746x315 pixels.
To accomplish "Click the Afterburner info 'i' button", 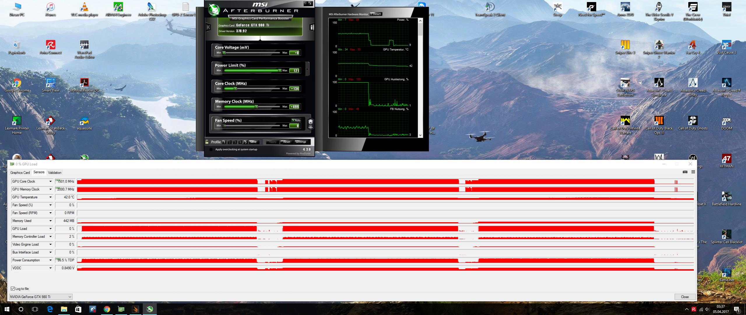I will pyautogui.click(x=312, y=27).
